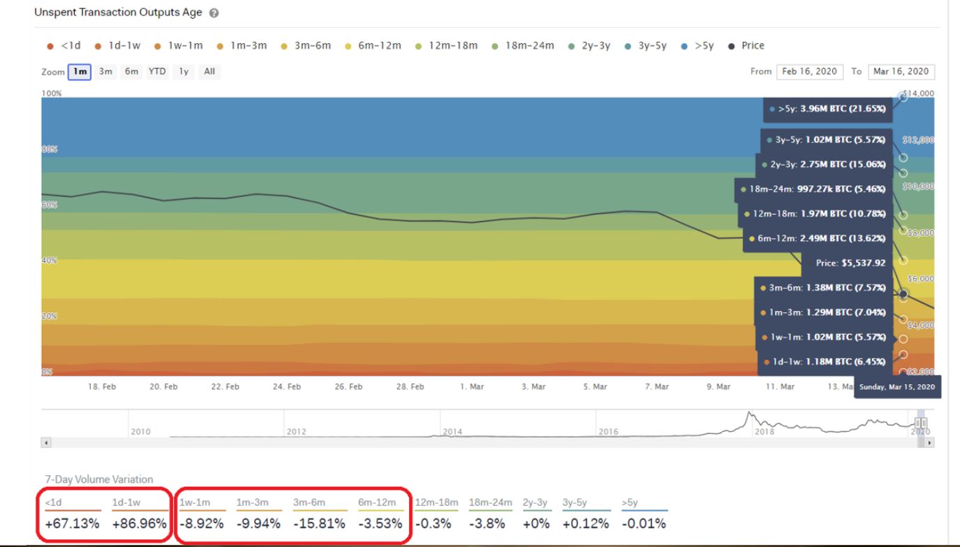Click the 2y-3y variation +0%
The width and height of the screenshot is (960, 547).
[x=536, y=523]
